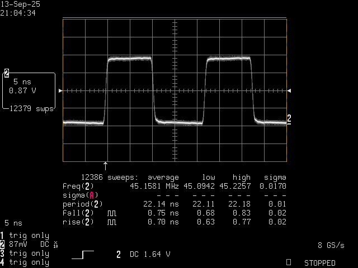Click the channel 2 ground marker at right edge

pyautogui.click(x=289, y=118)
